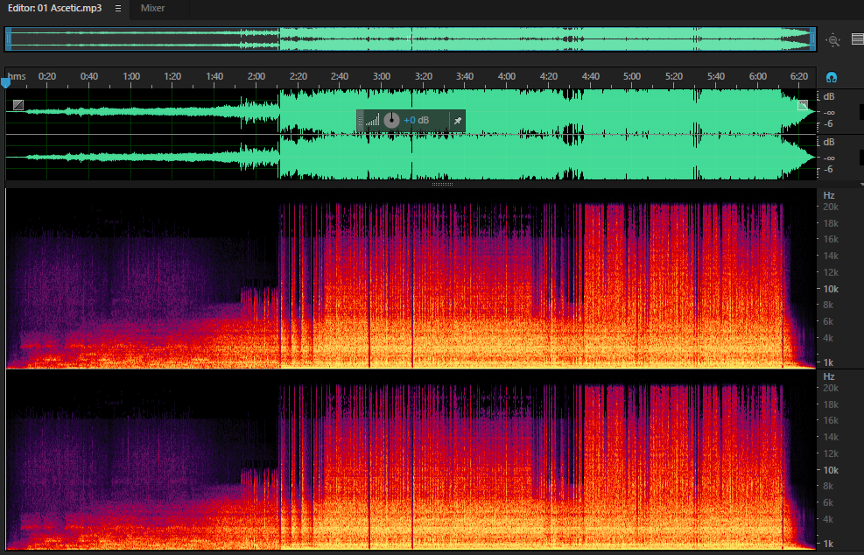Click the 1k label on the upper frequency scale
This screenshot has height=555, width=864.
[x=828, y=362]
